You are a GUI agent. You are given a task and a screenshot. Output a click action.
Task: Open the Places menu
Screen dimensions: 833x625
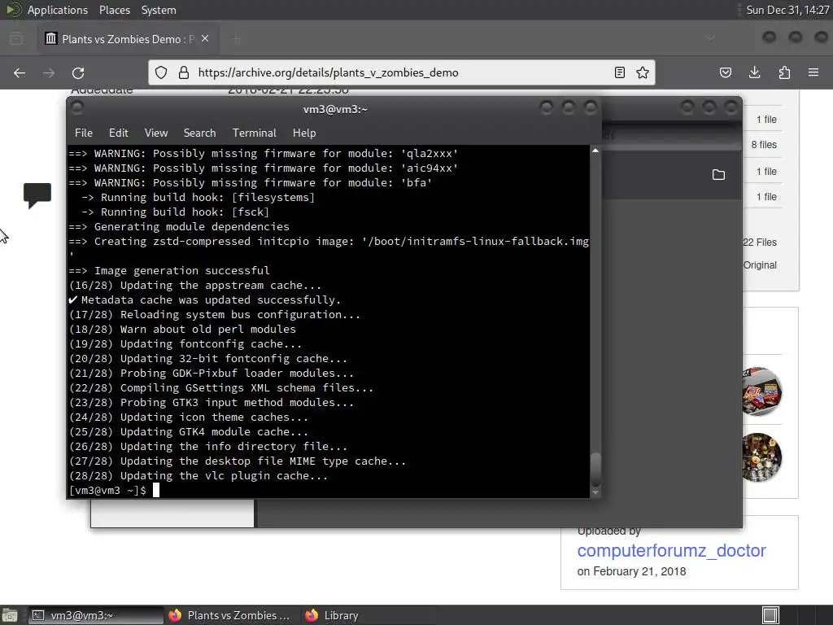pyautogui.click(x=114, y=10)
